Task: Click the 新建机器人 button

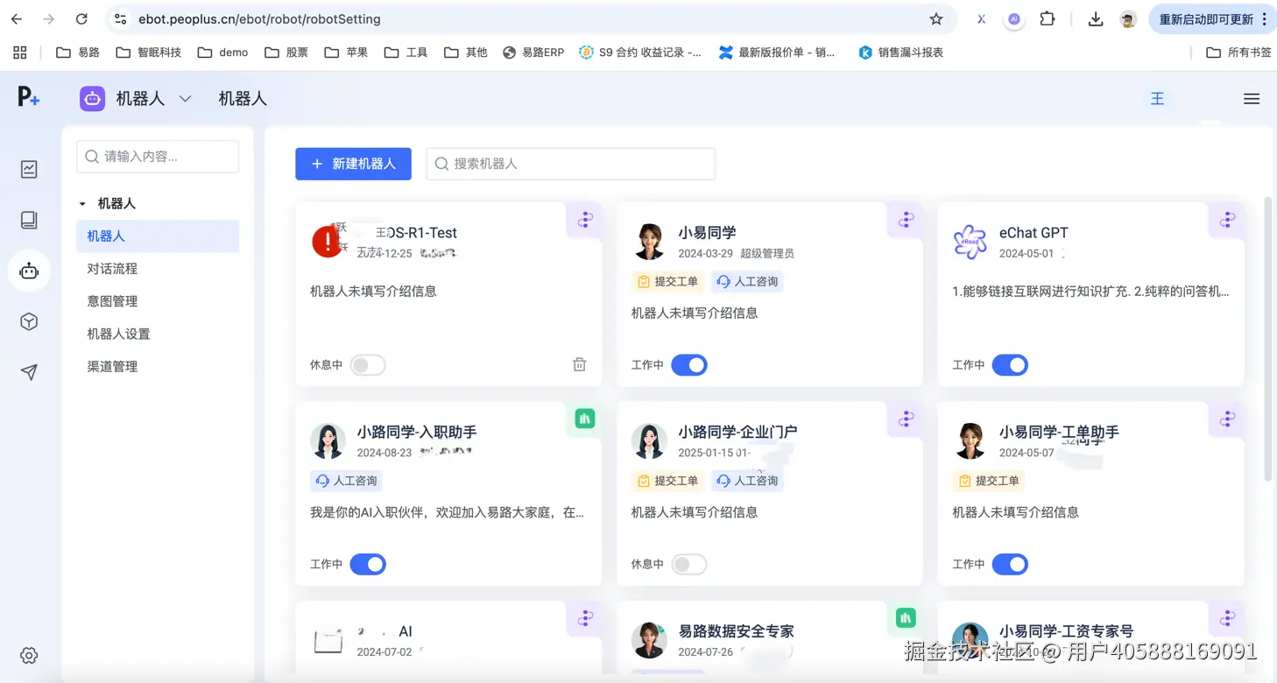Action: pyautogui.click(x=353, y=164)
